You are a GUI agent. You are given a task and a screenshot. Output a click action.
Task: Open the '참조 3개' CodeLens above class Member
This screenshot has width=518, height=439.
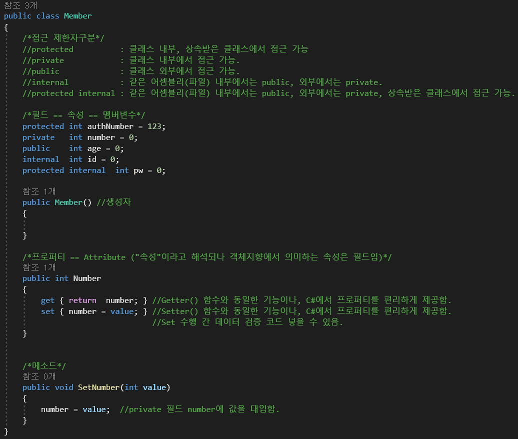21,5
